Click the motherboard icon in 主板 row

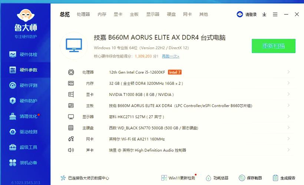point(71,105)
